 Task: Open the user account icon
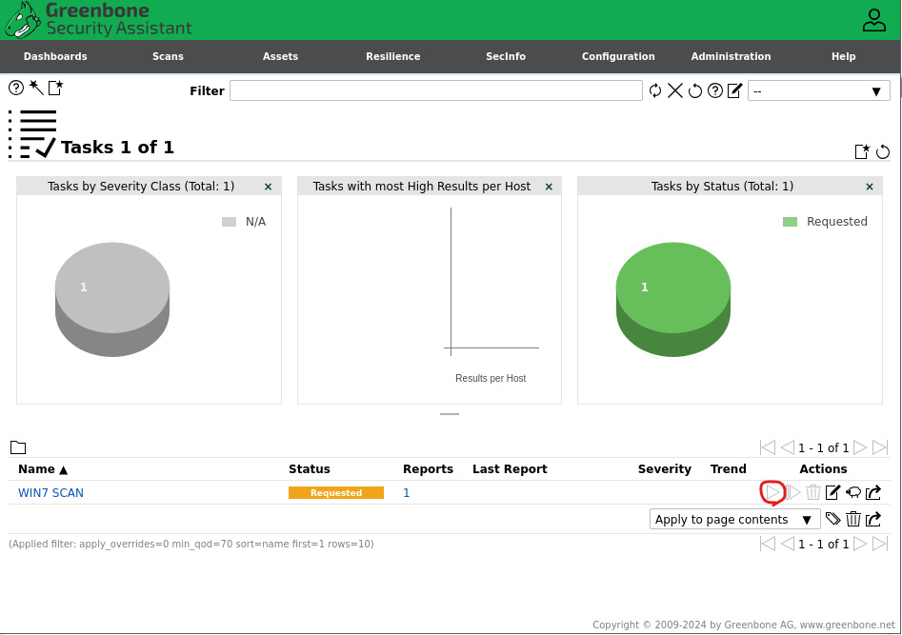(873, 20)
